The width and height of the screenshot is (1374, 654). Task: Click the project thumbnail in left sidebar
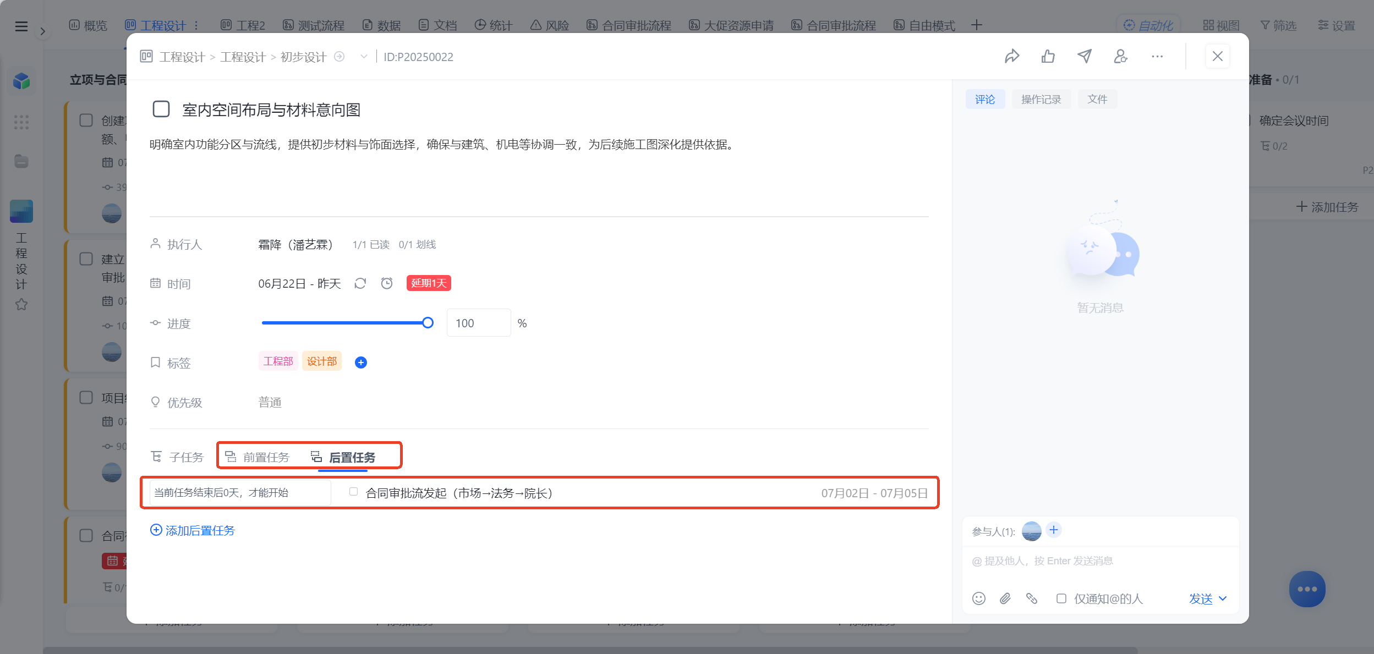(21, 211)
